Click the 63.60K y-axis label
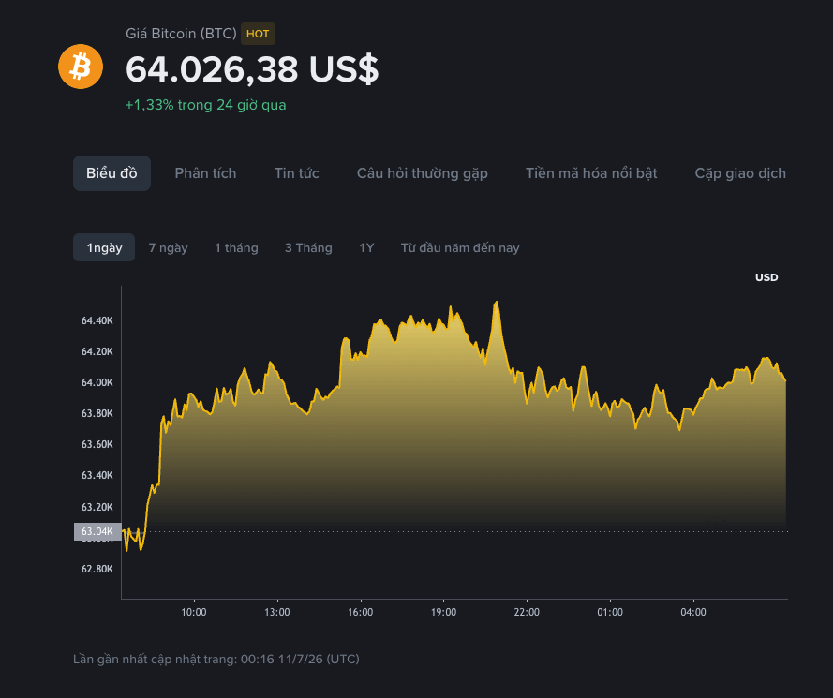833x698 pixels. pos(97,444)
